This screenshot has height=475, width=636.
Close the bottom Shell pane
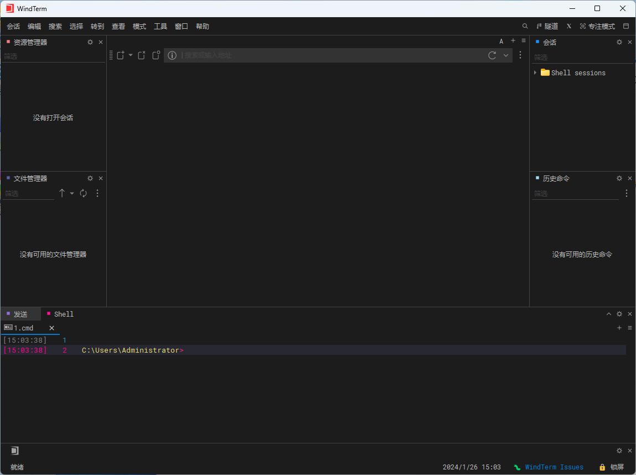coord(630,314)
